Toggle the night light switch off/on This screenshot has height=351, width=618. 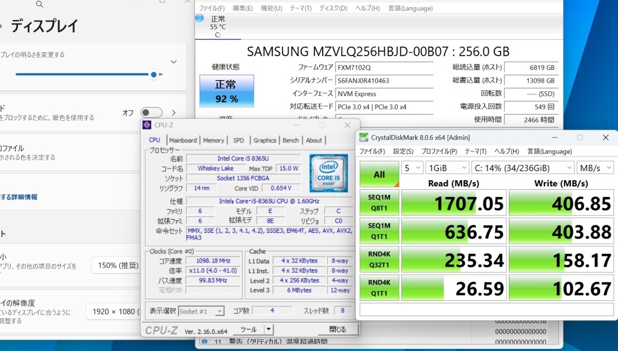[152, 112]
